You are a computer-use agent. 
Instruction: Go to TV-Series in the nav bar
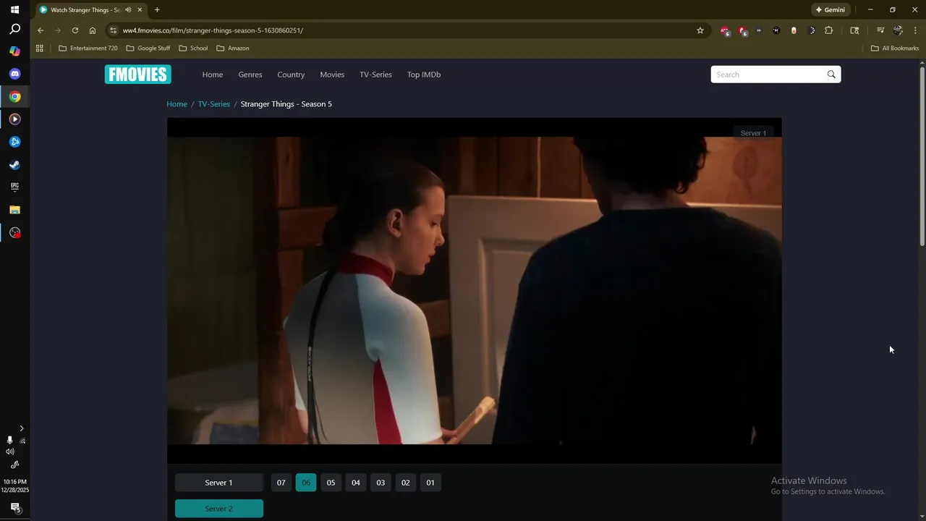(x=375, y=75)
